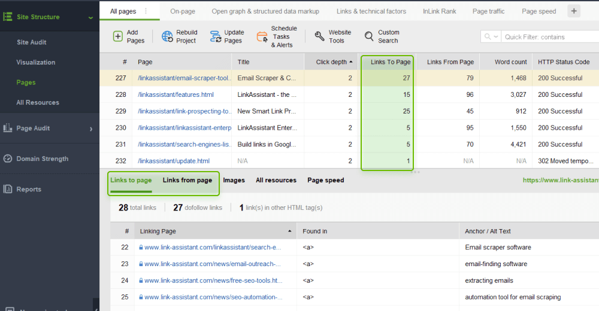Open the Images tab

pos(234,180)
